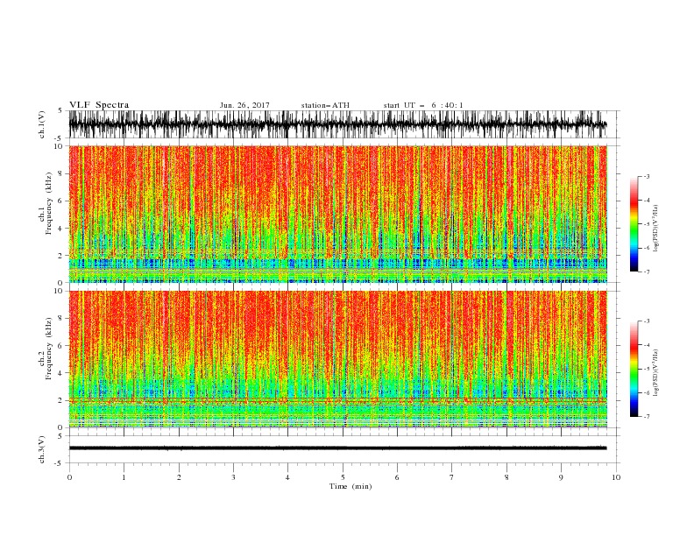Click the ch.1 spectrogram color bar
The image size is (694, 536).
(x=634, y=224)
